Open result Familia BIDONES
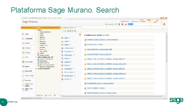Screen dimensions: 188x106 tap(100, 83)
